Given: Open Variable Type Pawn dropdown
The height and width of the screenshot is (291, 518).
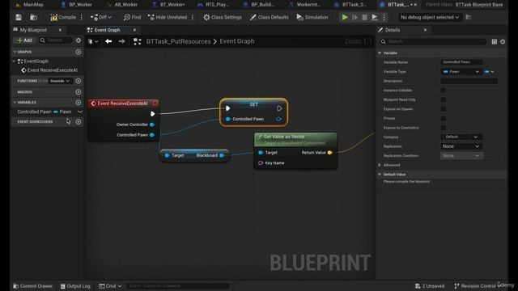Looking at the screenshot, I should click(x=461, y=72).
